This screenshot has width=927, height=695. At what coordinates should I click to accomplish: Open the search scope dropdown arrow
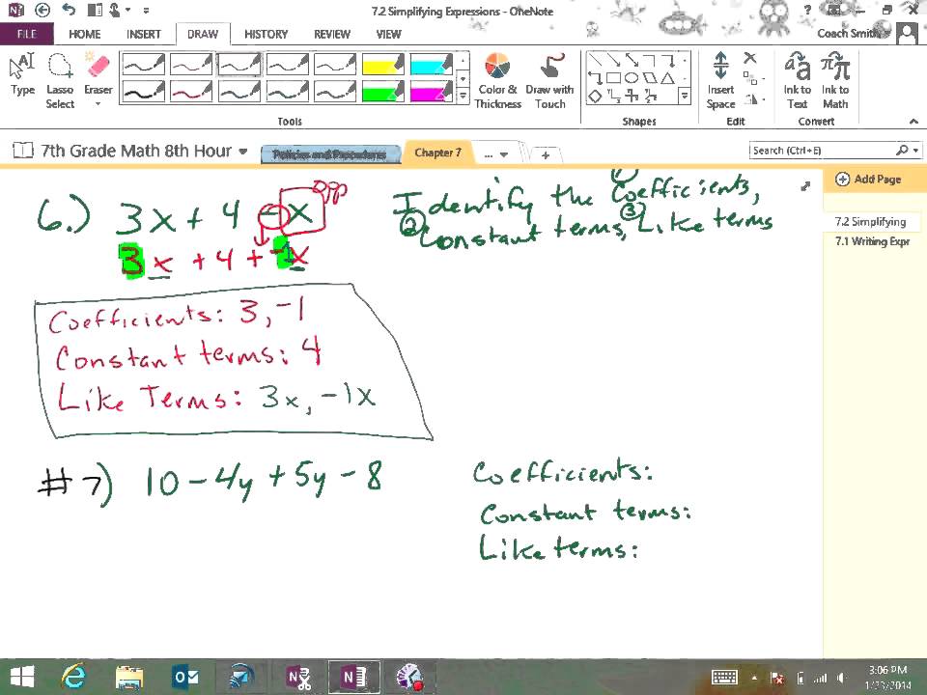click(x=915, y=151)
